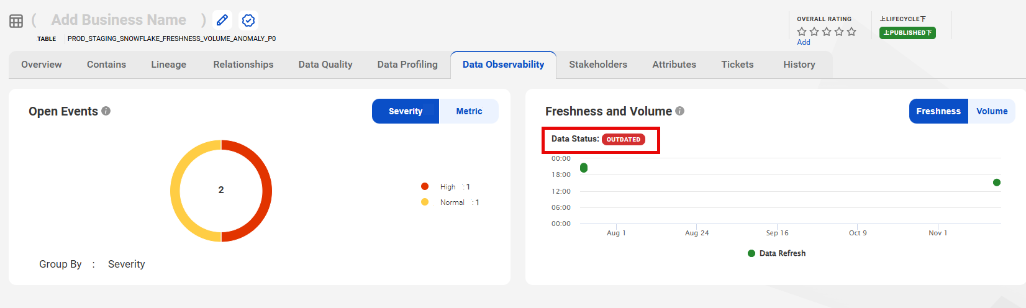The width and height of the screenshot is (1026, 308).
Task: Click the red High legend swatch
Action: [x=425, y=186]
